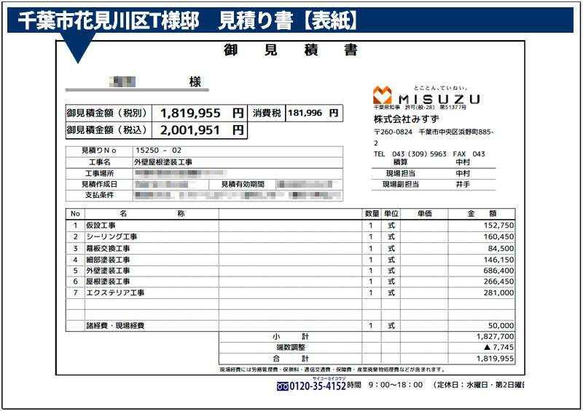Click the amount 160,450
The image size is (583, 411).
498,237
